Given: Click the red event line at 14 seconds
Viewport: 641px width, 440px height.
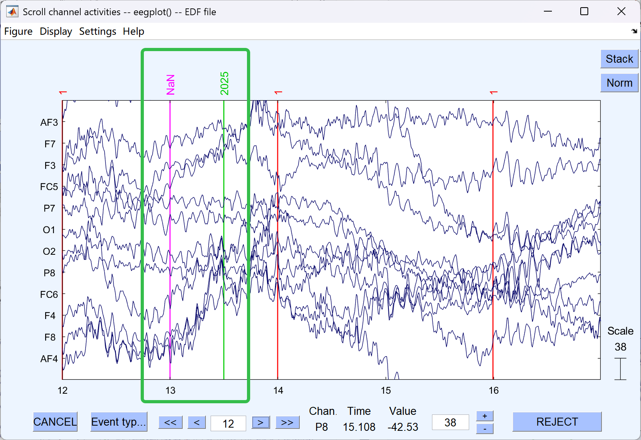Looking at the screenshot, I should [x=278, y=240].
